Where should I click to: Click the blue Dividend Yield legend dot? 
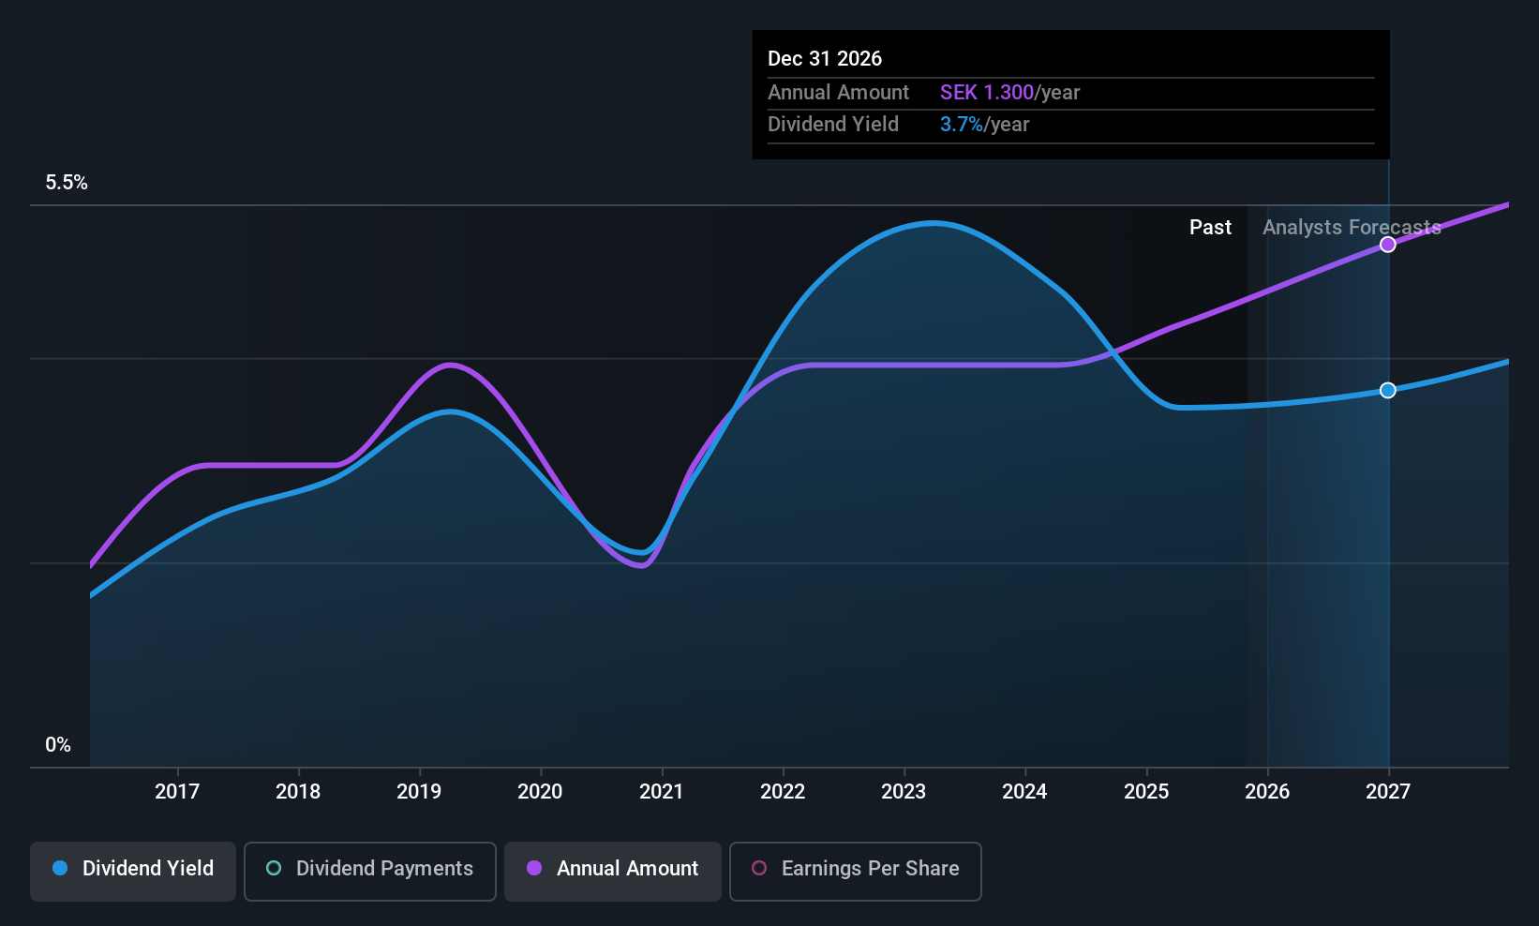pos(59,869)
